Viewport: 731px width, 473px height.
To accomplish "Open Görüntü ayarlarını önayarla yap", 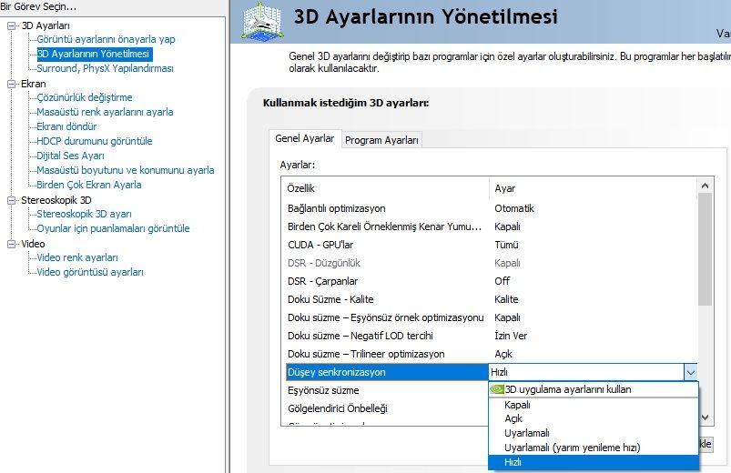I will pos(106,39).
